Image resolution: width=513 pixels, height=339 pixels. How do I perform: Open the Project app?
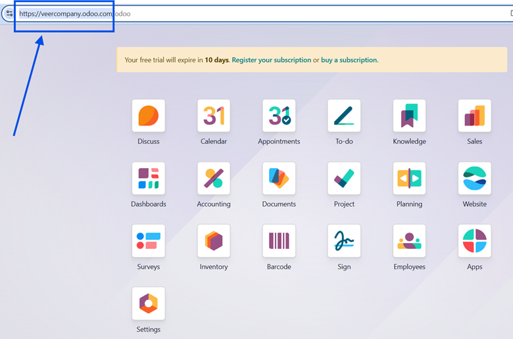[344, 179]
